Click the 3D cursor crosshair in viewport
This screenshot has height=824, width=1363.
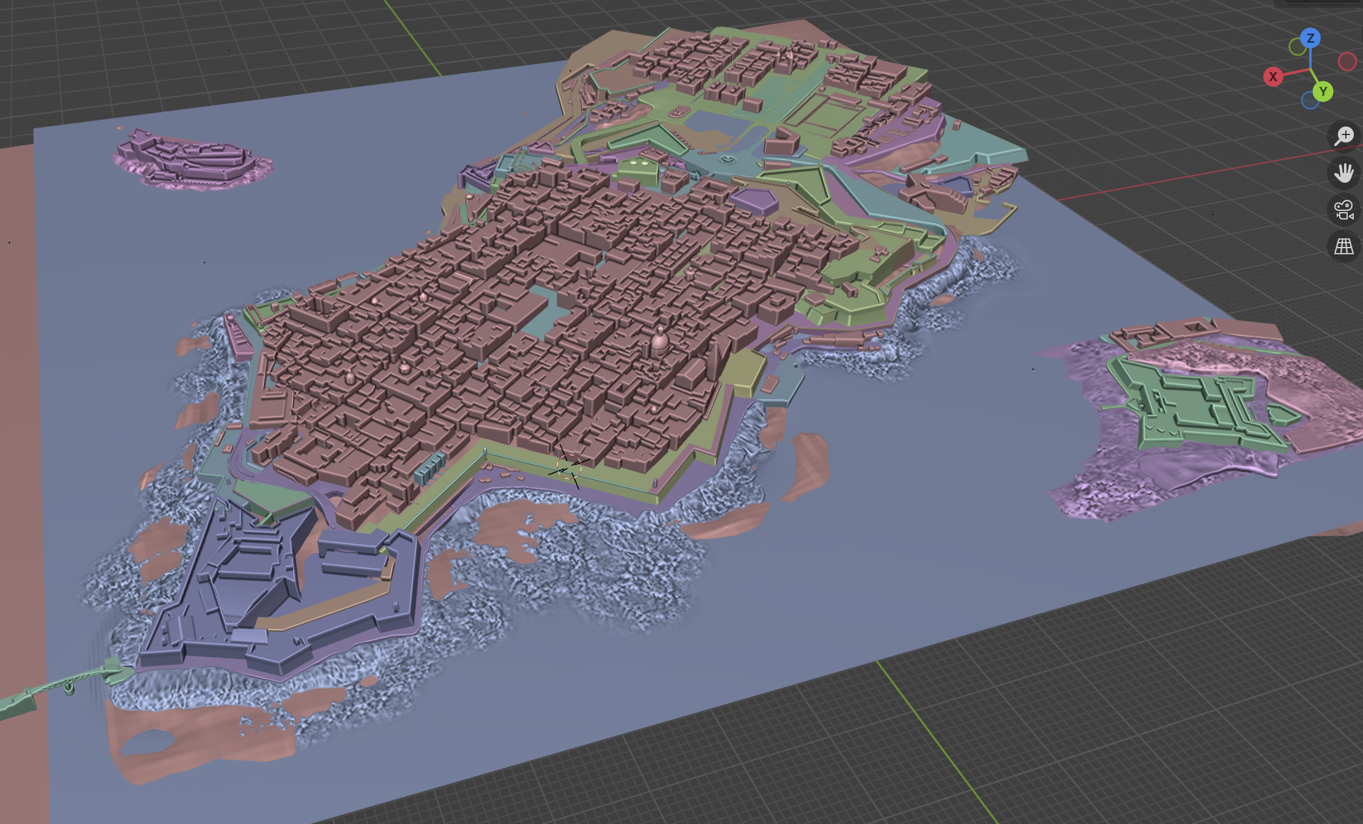pos(569,466)
